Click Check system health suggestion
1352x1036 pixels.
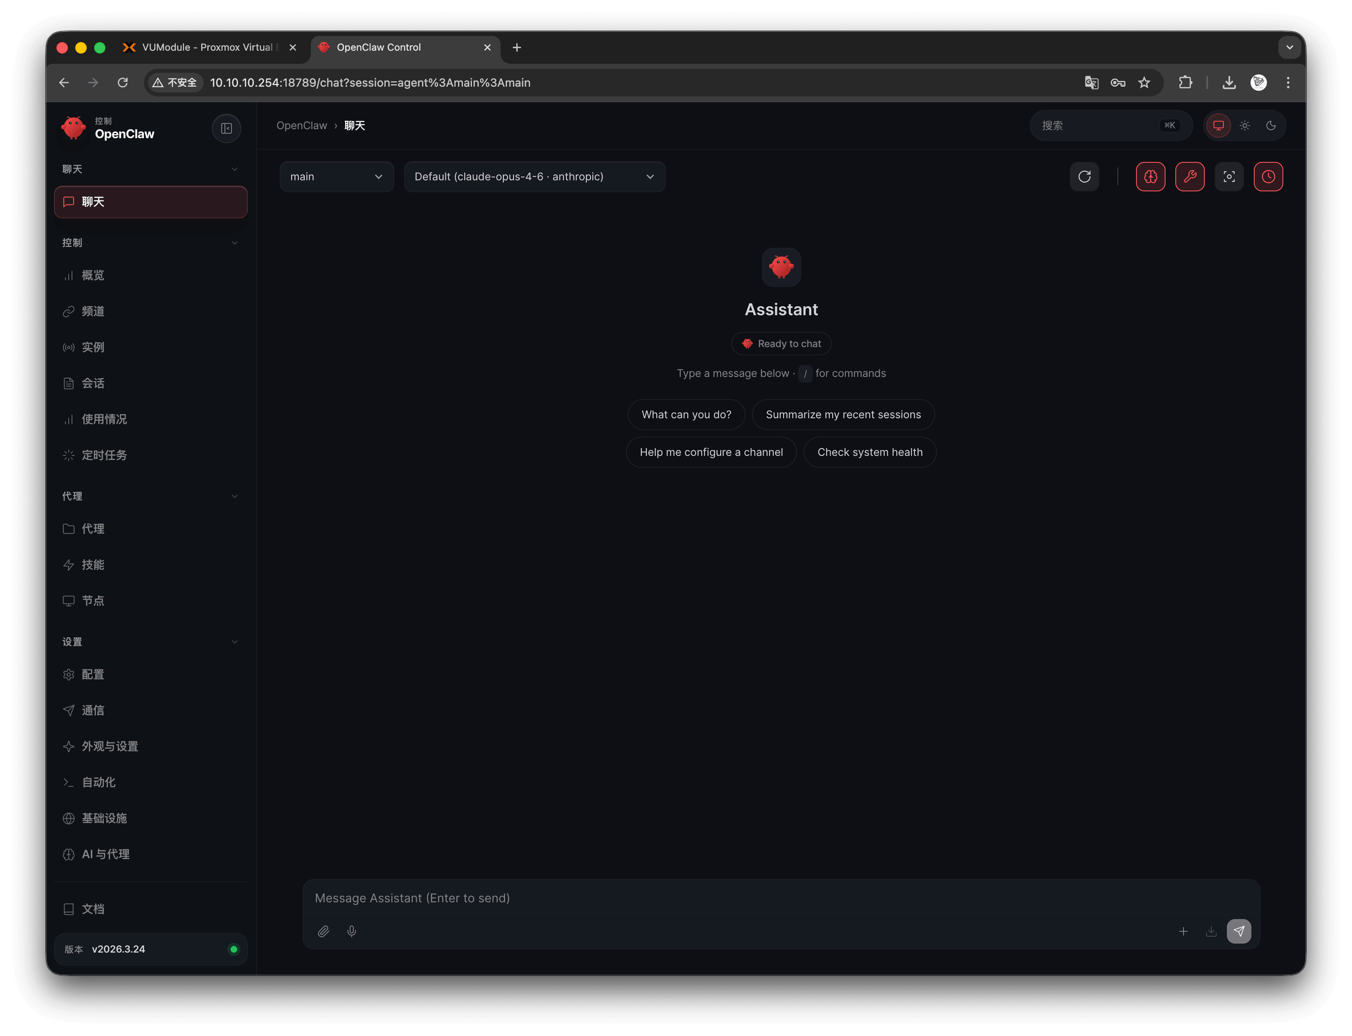click(870, 452)
